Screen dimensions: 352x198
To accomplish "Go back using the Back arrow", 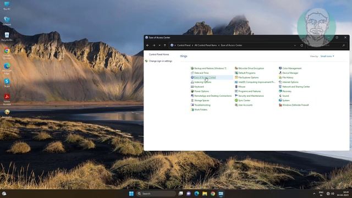I will click(x=147, y=45).
